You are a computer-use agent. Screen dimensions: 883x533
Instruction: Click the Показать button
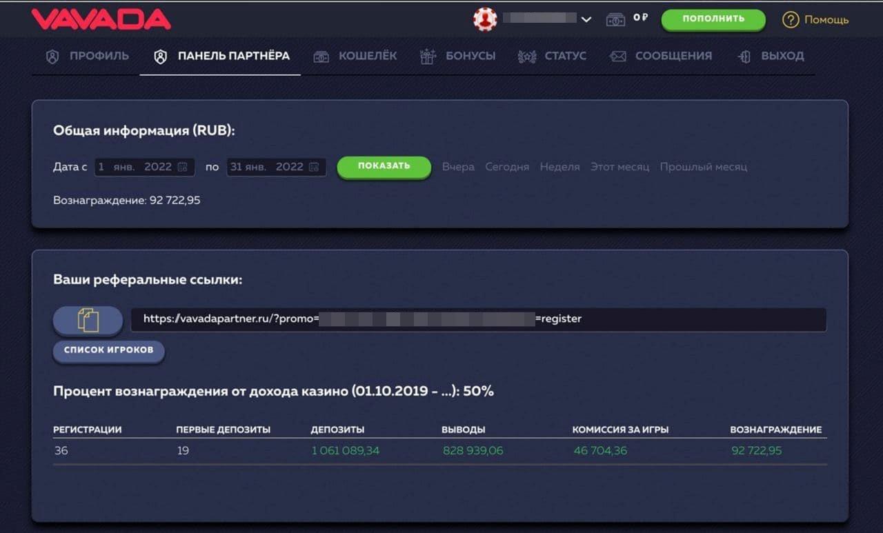pyautogui.click(x=384, y=166)
